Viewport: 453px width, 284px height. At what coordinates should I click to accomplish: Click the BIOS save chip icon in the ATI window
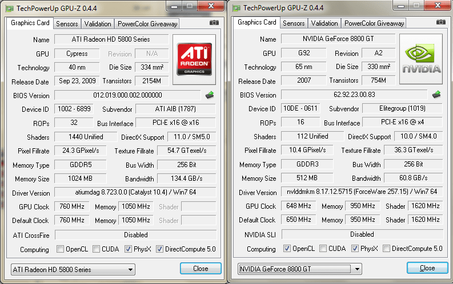[x=210, y=95]
